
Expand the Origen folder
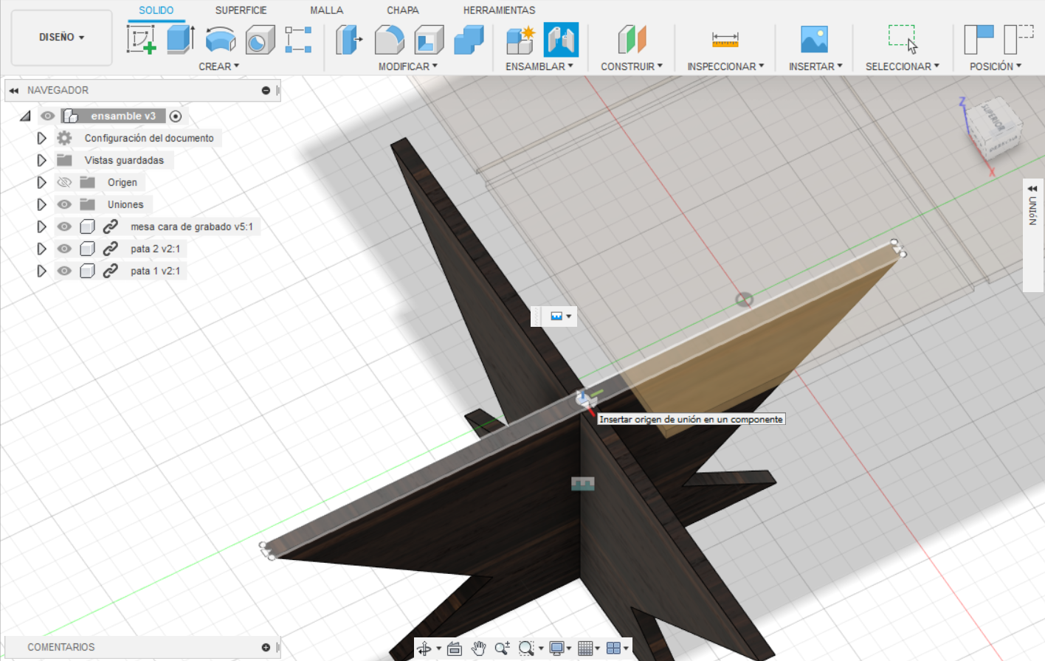[x=41, y=182]
